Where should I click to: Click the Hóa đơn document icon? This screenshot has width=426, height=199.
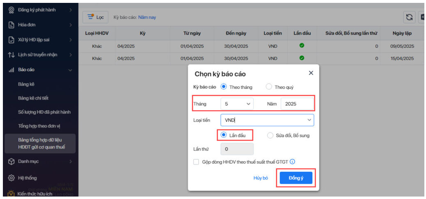pos(12,25)
